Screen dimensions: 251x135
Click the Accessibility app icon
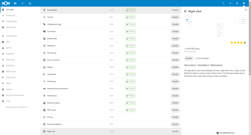(44, 10)
